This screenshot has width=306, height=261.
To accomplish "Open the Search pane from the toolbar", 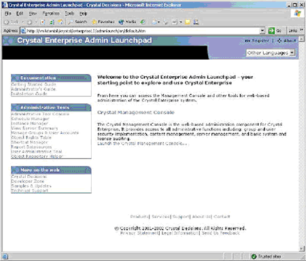I will tap(78, 22).
